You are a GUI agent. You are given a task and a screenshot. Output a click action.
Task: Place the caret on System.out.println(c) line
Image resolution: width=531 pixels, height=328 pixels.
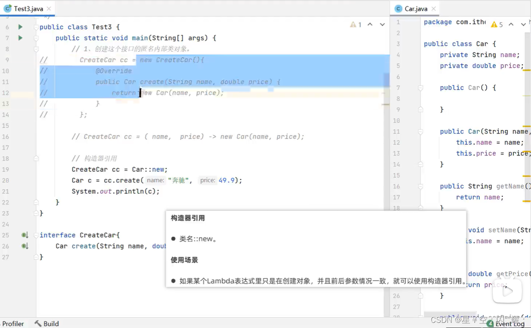116,191
